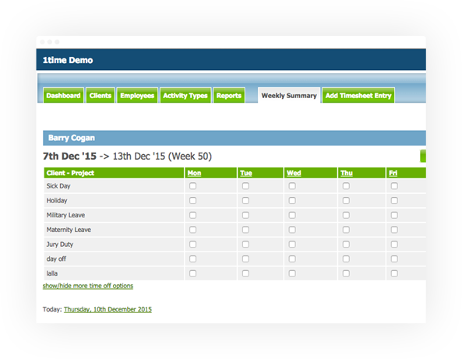462x359 pixels.
Task: Enable Military Leave on Wednesday
Action: tap(292, 215)
